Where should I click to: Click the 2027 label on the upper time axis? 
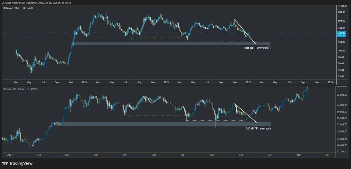tap(331, 83)
